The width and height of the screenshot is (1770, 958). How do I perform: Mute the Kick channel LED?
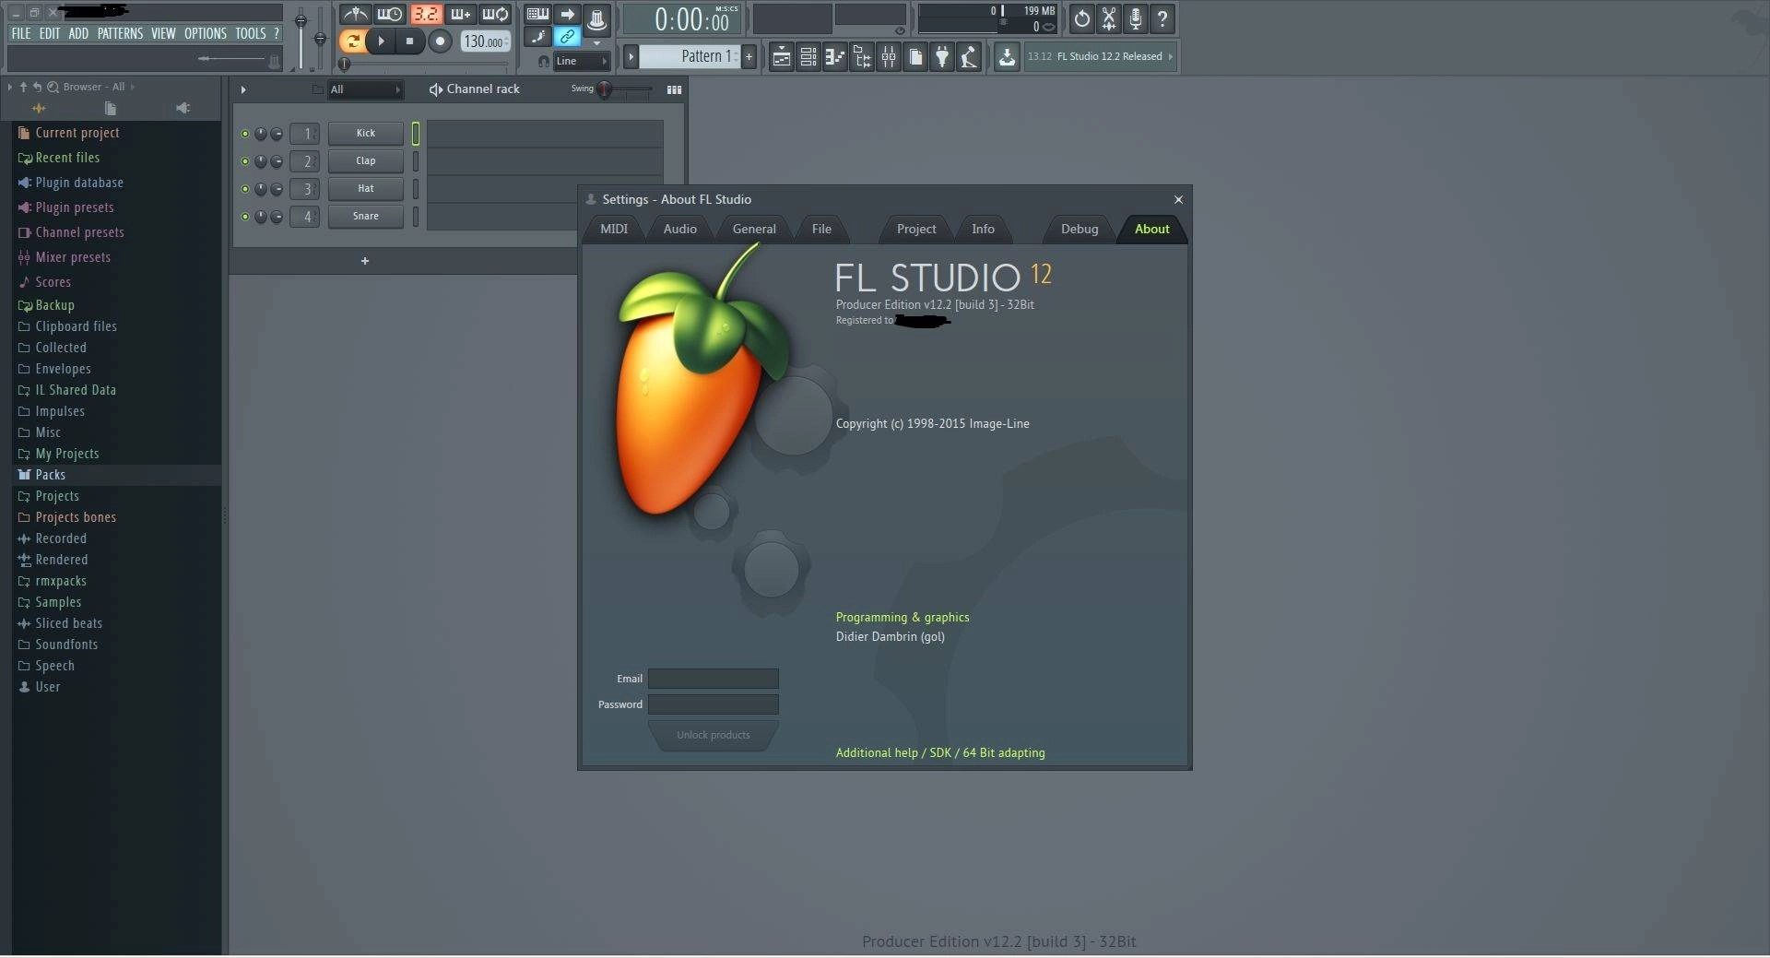coord(245,134)
